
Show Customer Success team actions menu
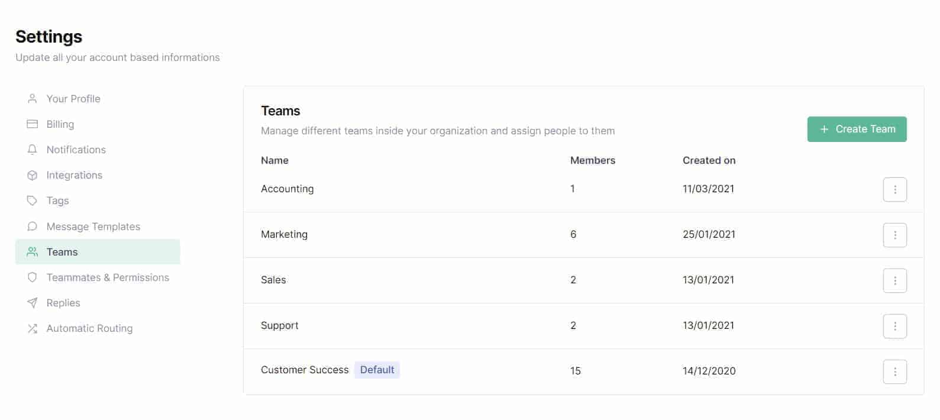[x=894, y=372]
